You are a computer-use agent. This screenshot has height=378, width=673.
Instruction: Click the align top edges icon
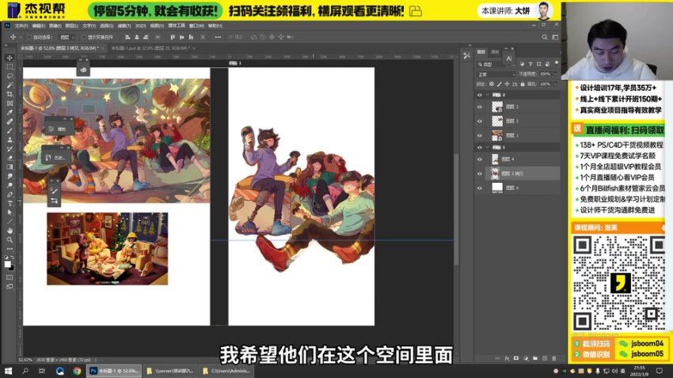pyautogui.click(x=173, y=37)
